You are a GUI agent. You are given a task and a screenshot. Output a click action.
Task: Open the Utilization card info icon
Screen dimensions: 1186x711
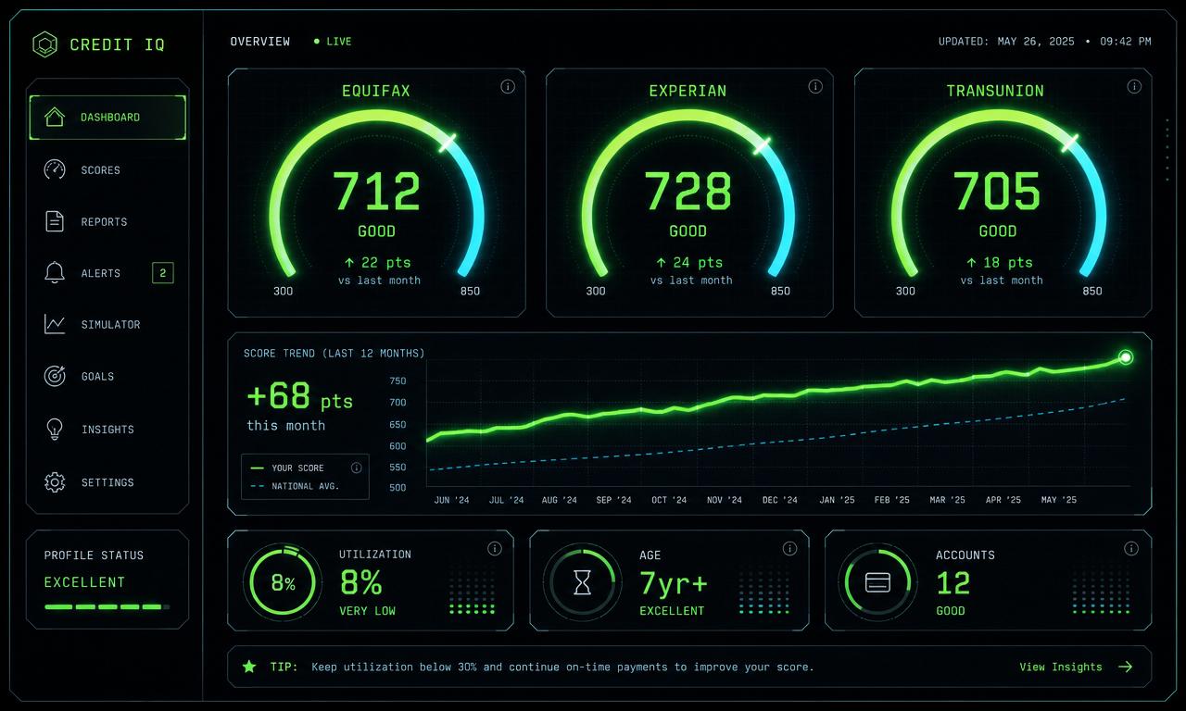tap(495, 548)
